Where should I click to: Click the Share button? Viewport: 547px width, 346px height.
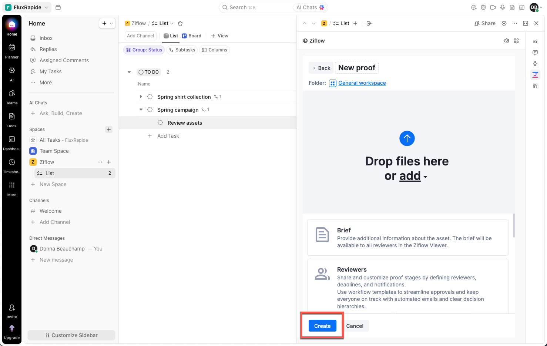pos(485,23)
